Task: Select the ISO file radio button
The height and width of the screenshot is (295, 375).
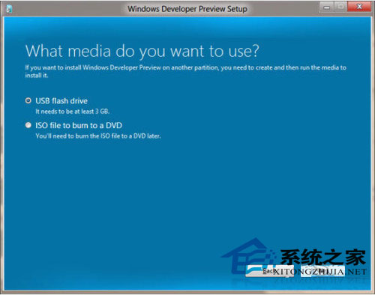Action: click(28, 125)
